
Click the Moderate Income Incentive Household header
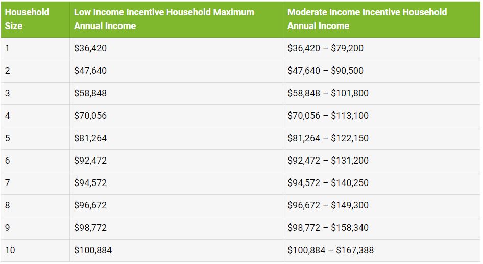coord(367,19)
